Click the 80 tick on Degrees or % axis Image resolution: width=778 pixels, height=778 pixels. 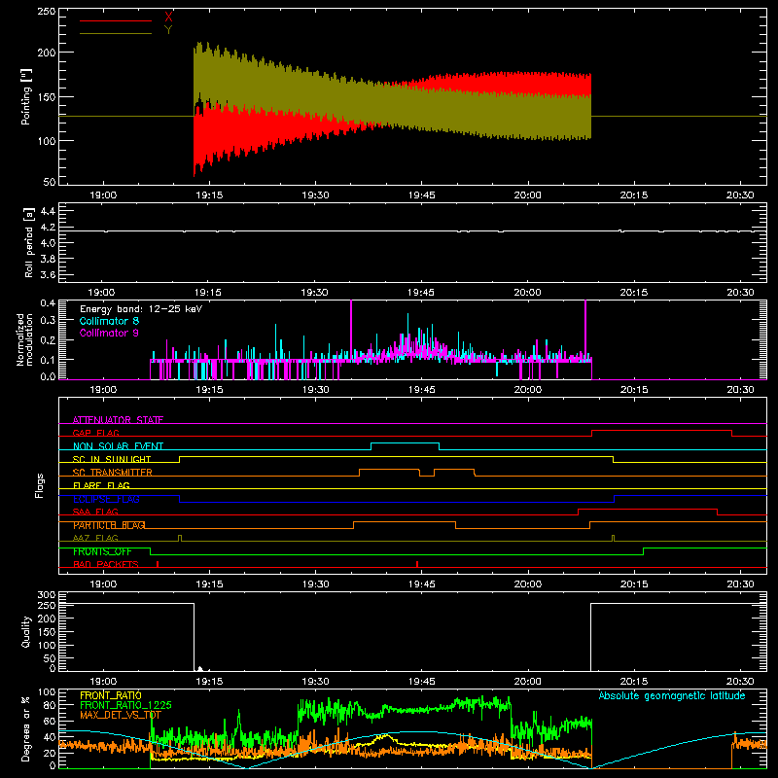point(50,705)
